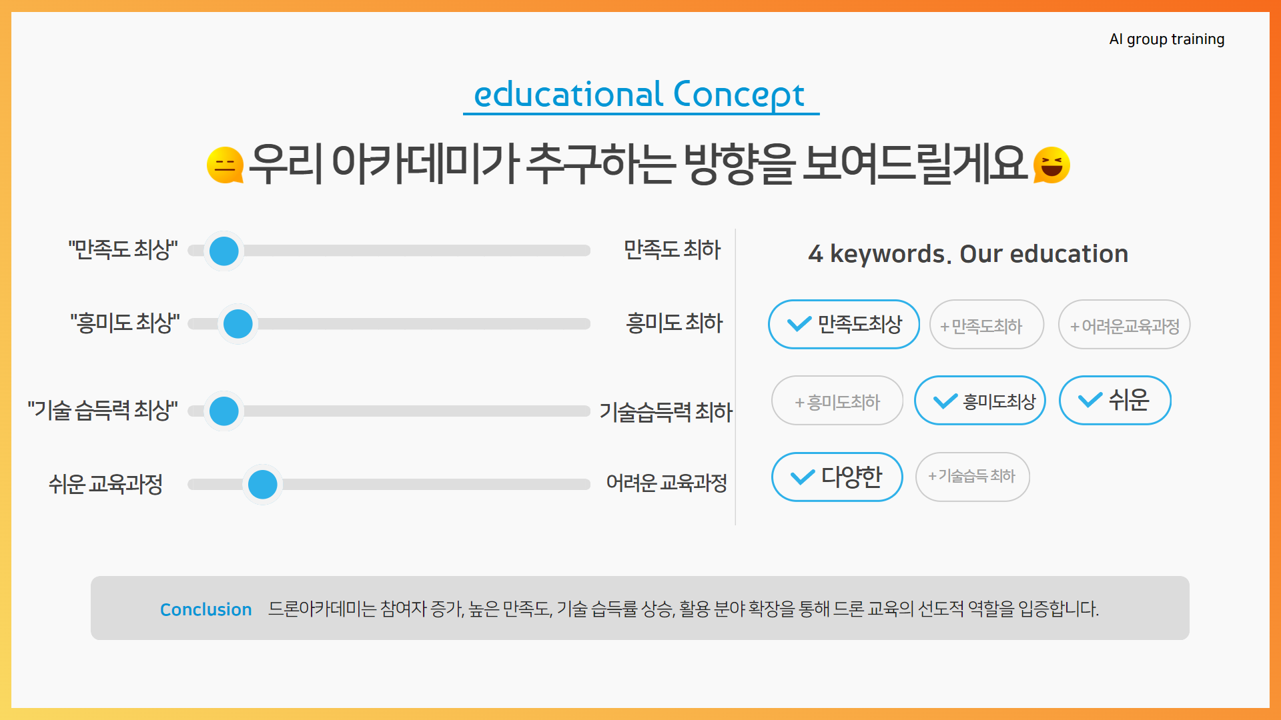
Task: Click the 4 keywords, Our education heading
Action: tap(968, 254)
